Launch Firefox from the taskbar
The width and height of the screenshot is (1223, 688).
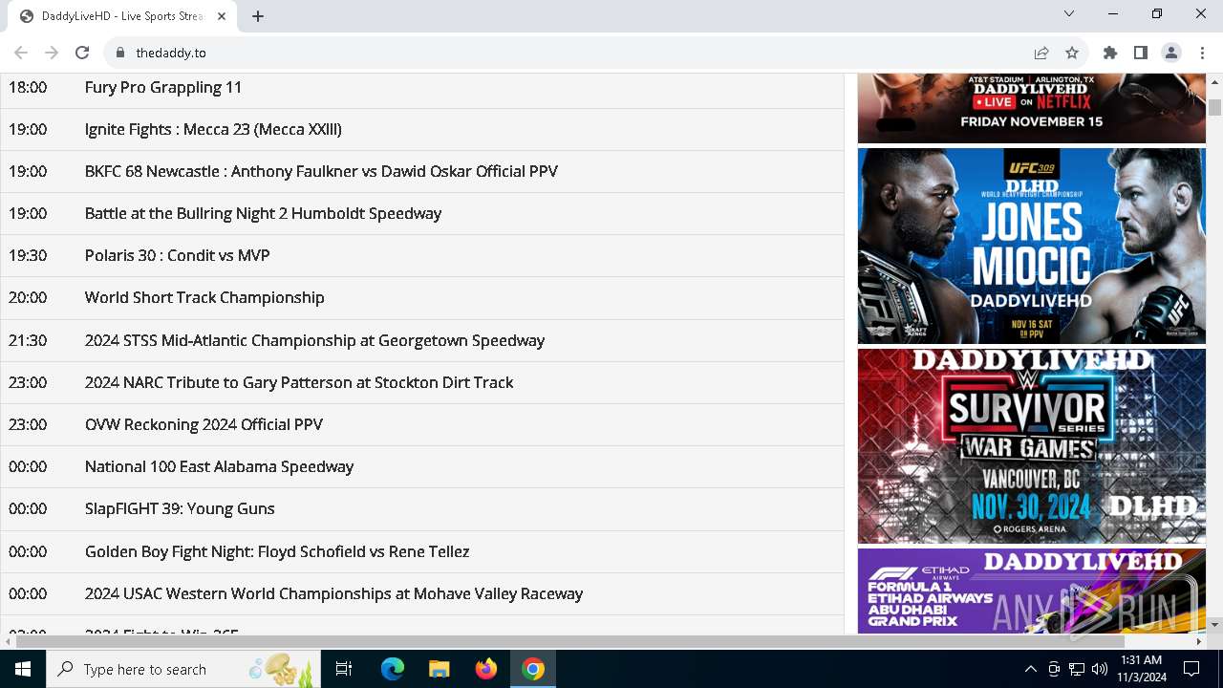pos(486,669)
